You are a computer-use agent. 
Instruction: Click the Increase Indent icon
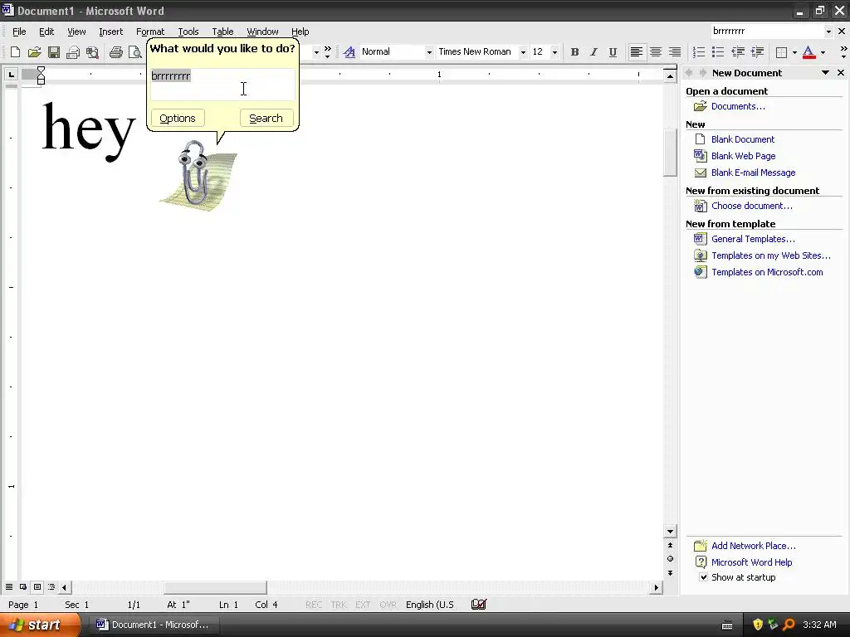(757, 52)
